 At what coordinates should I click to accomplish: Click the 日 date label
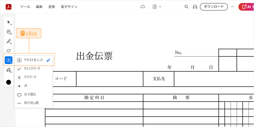[x=211, y=67]
